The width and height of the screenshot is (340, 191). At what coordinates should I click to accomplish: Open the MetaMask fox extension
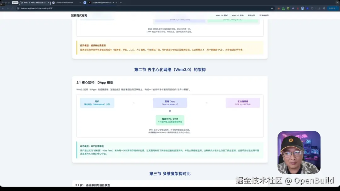279,8
